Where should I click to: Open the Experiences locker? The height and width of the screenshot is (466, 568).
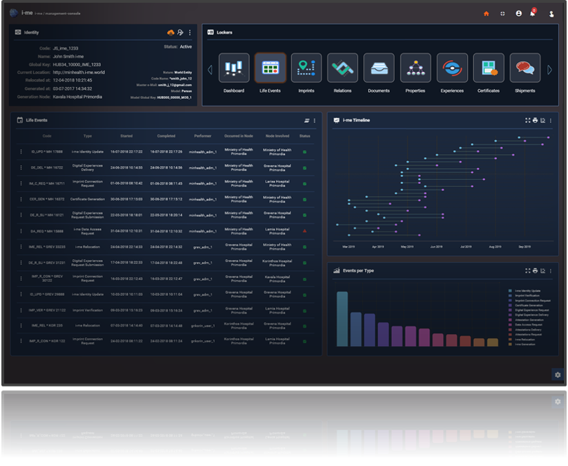(452, 68)
